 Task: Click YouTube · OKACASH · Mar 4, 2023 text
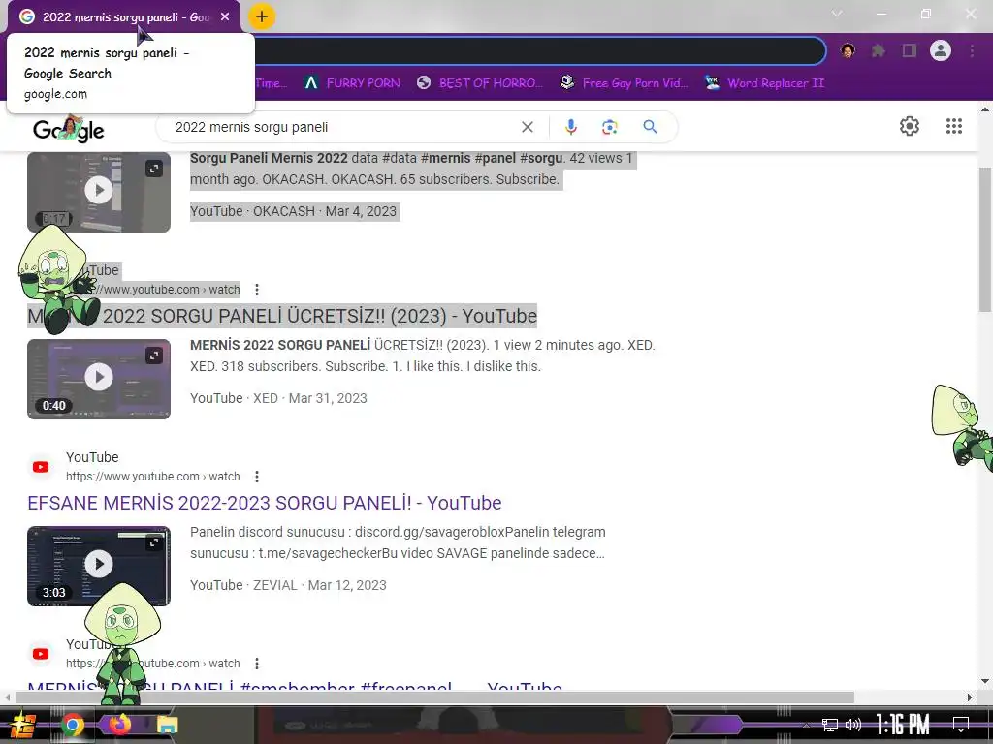293,211
